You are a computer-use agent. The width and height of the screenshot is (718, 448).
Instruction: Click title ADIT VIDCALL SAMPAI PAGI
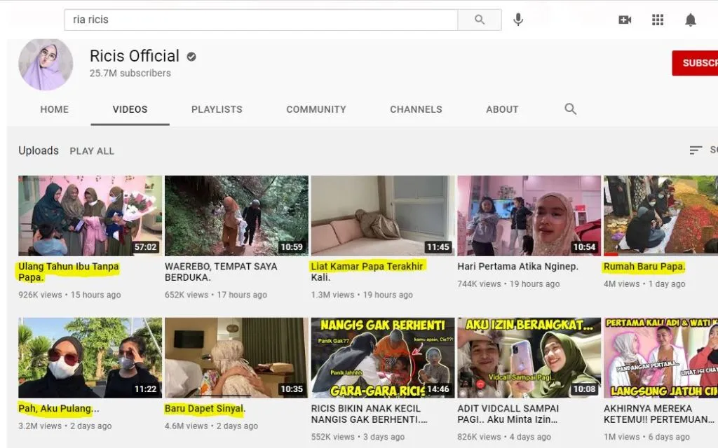point(508,414)
